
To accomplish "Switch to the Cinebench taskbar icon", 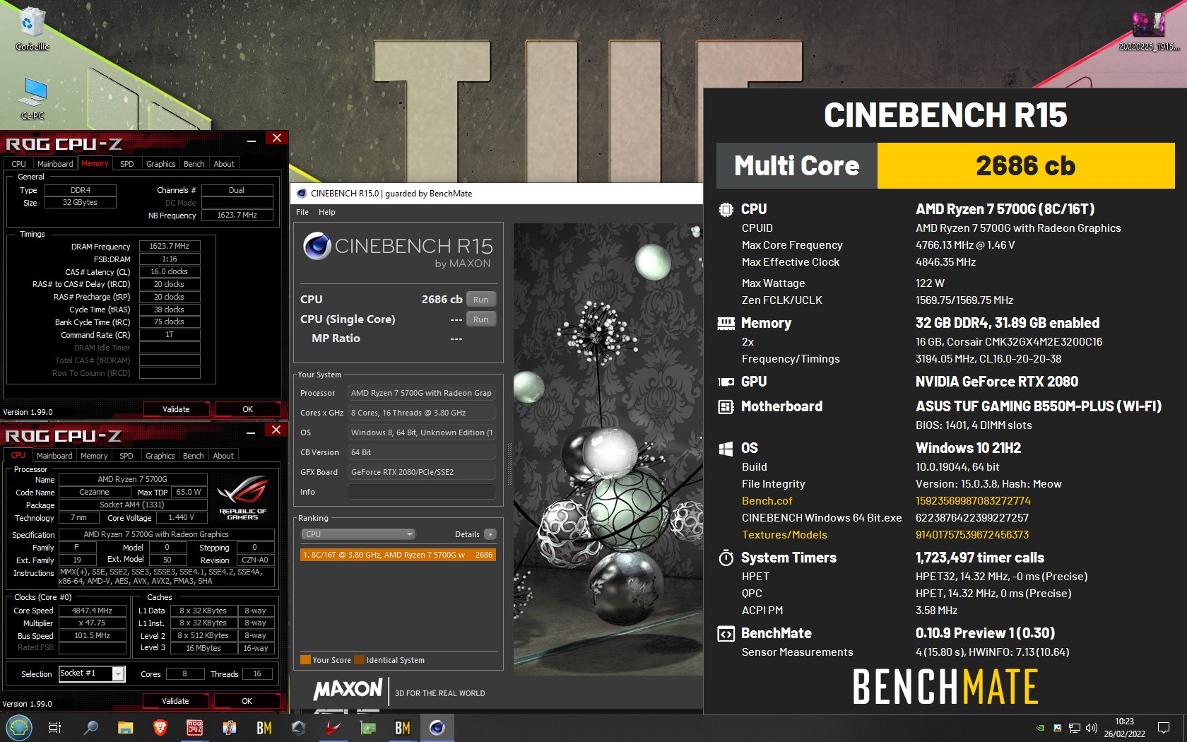I will [x=437, y=727].
